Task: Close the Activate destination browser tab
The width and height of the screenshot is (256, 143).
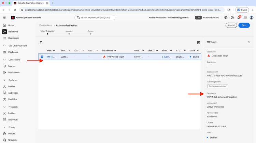Action: click(x=47, y=3)
